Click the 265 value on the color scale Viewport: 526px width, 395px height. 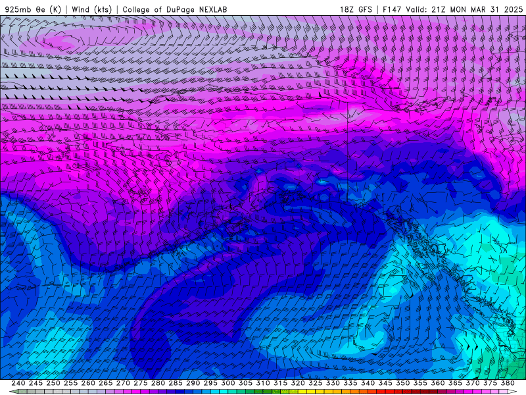[106, 383]
